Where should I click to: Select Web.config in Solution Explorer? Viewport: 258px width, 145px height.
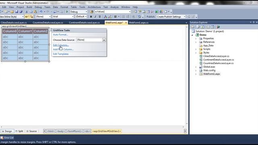pos(209,70)
